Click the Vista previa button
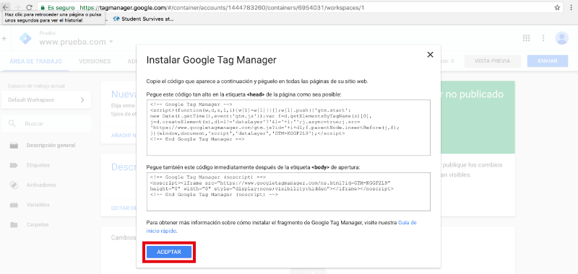This screenshot has height=274, width=578. point(493,61)
